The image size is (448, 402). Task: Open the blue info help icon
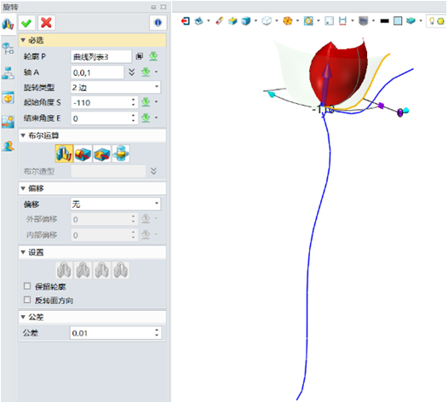[x=158, y=23]
